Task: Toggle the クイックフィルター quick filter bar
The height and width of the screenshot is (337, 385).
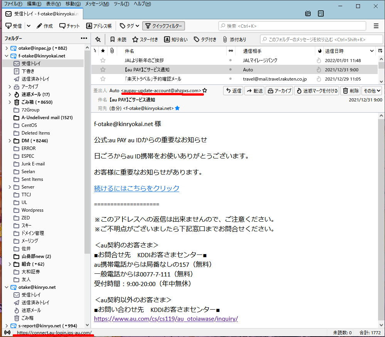Action: point(163,26)
